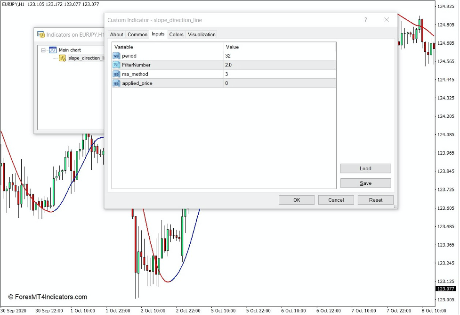Click the Main chart icon in tree
Image resolution: width=460 pixels, height=315 pixels.
tap(53, 50)
